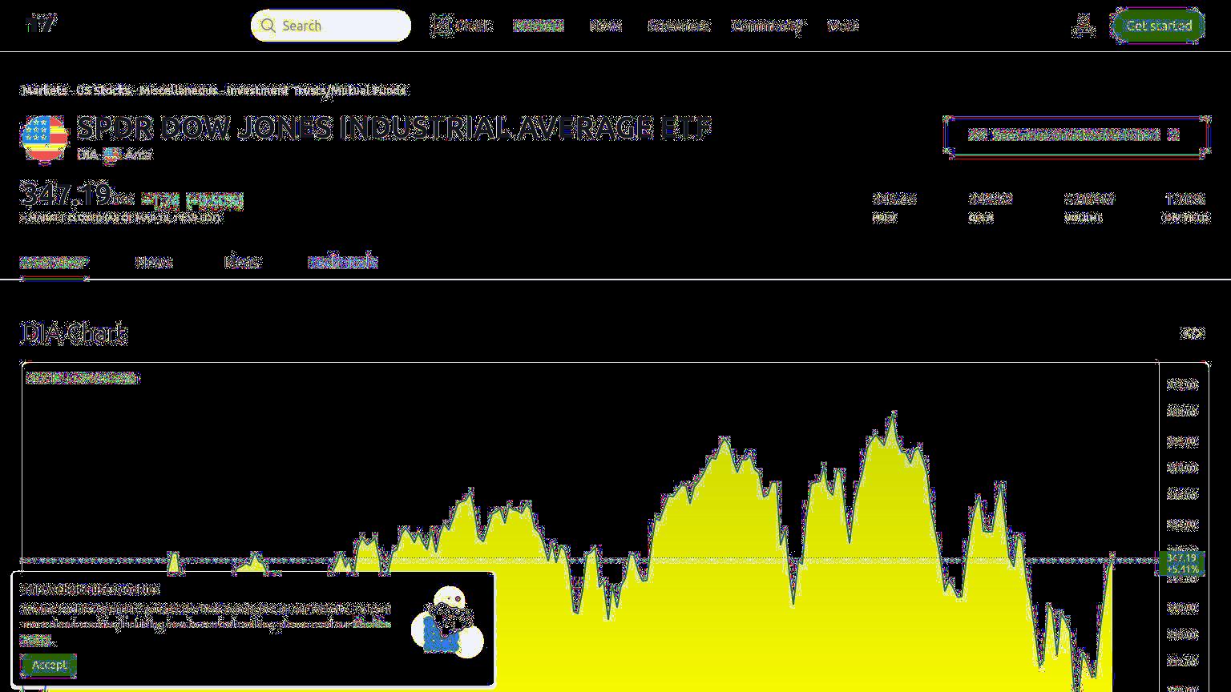This screenshot has width=1231, height=692.
Task: Click the embed code icon beside DIA Chart
Action: point(1193,333)
